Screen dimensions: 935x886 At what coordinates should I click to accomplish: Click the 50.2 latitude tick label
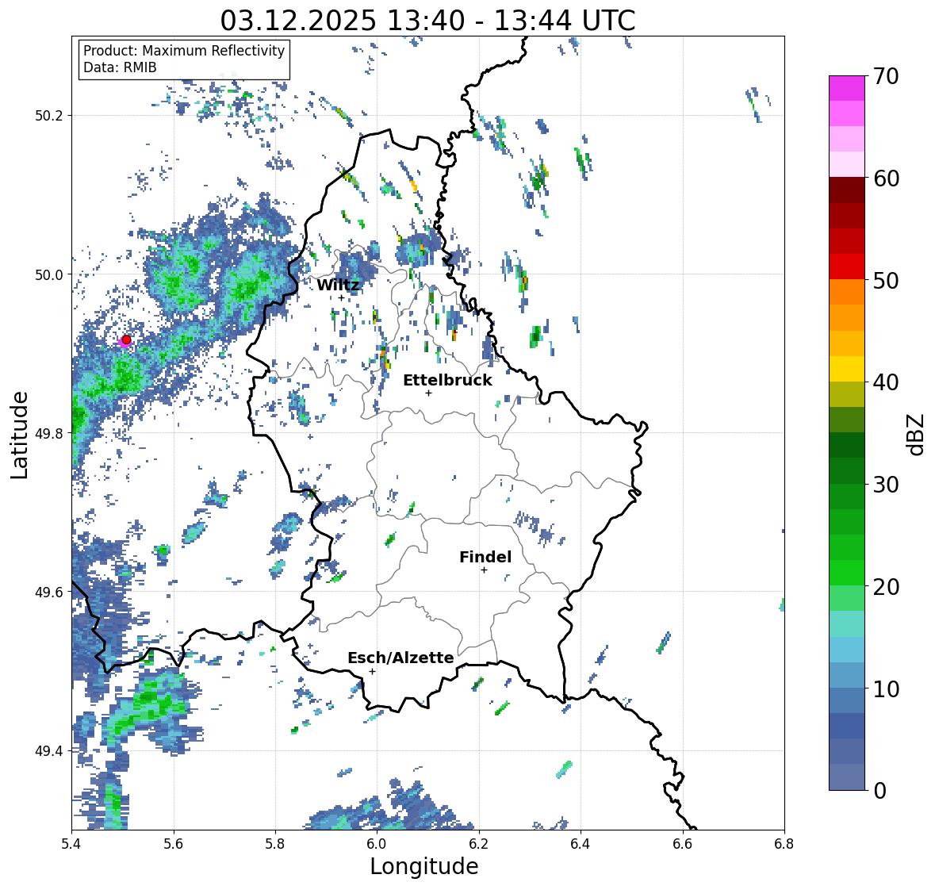[x=49, y=116]
